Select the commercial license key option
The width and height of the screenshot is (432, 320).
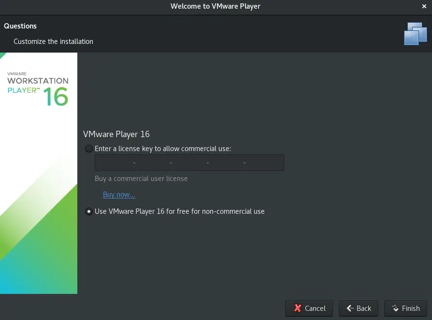(x=89, y=149)
